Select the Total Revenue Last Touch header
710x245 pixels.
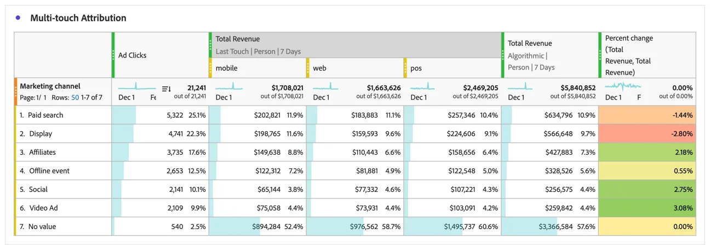click(356, 45)
